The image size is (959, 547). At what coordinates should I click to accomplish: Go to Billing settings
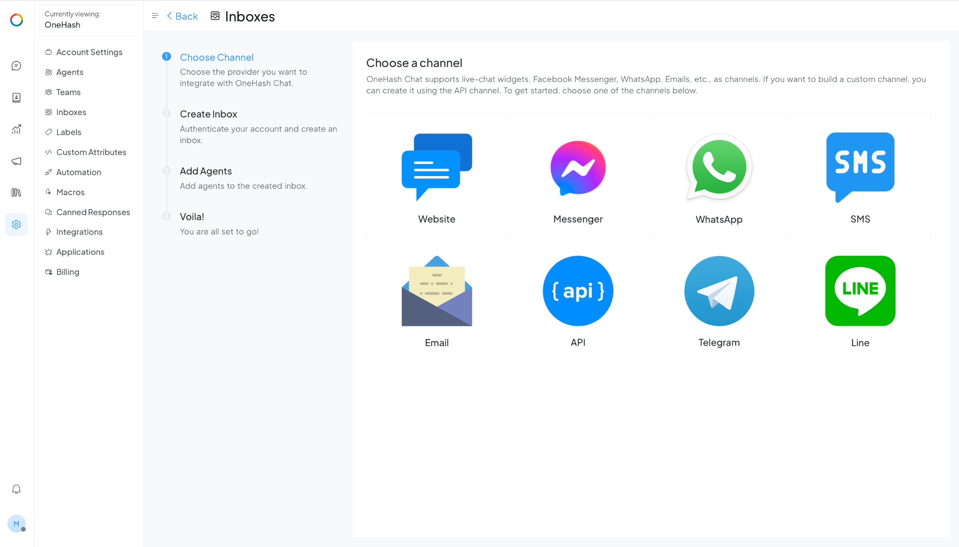tap(67, 272)
